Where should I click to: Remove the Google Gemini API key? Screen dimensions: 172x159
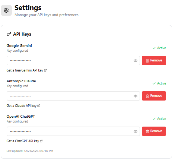pyautogui.click(x=154, y=60)
